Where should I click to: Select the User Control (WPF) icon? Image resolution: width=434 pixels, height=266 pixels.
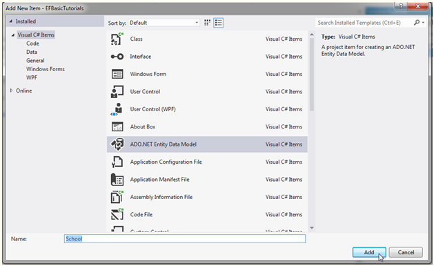[x=117, y=109]
